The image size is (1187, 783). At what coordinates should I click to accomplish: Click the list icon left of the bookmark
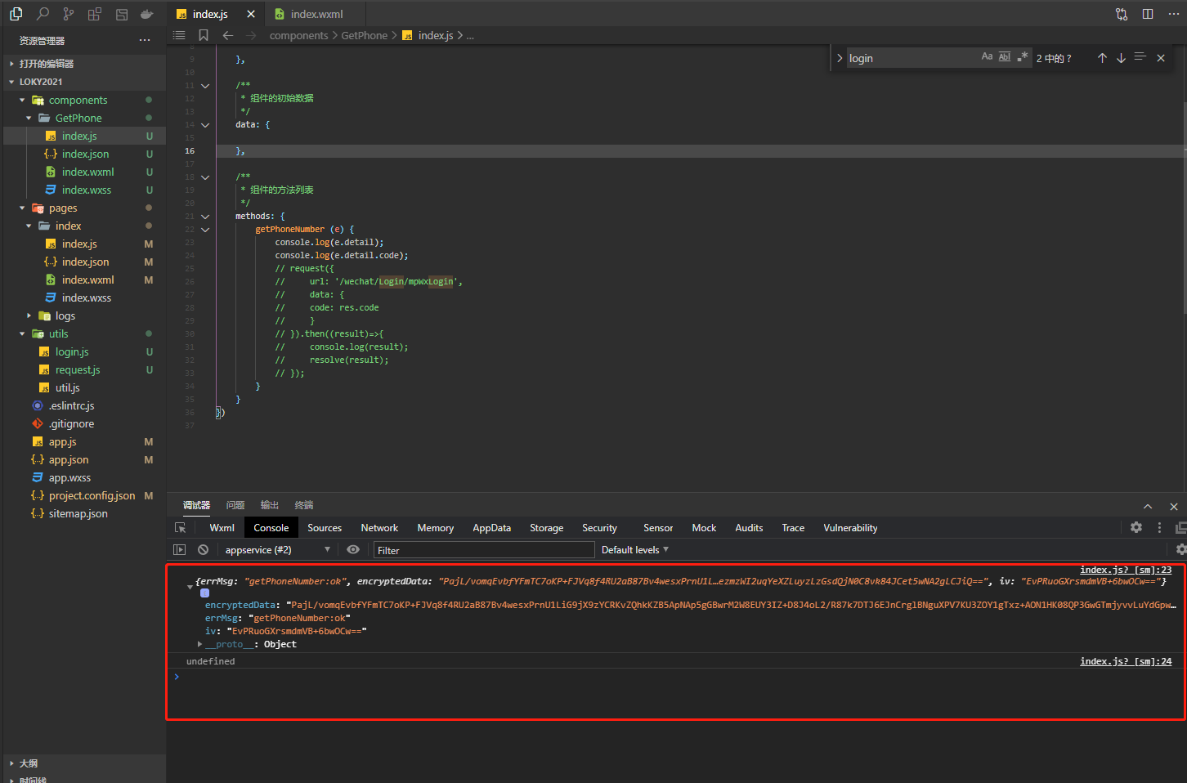pyautogui.click(x=179, y=35)
